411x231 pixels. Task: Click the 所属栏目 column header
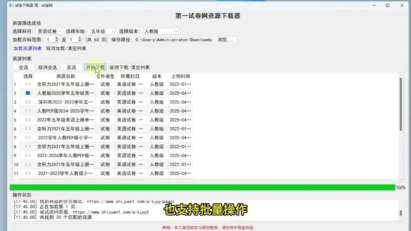click(130, 76)
